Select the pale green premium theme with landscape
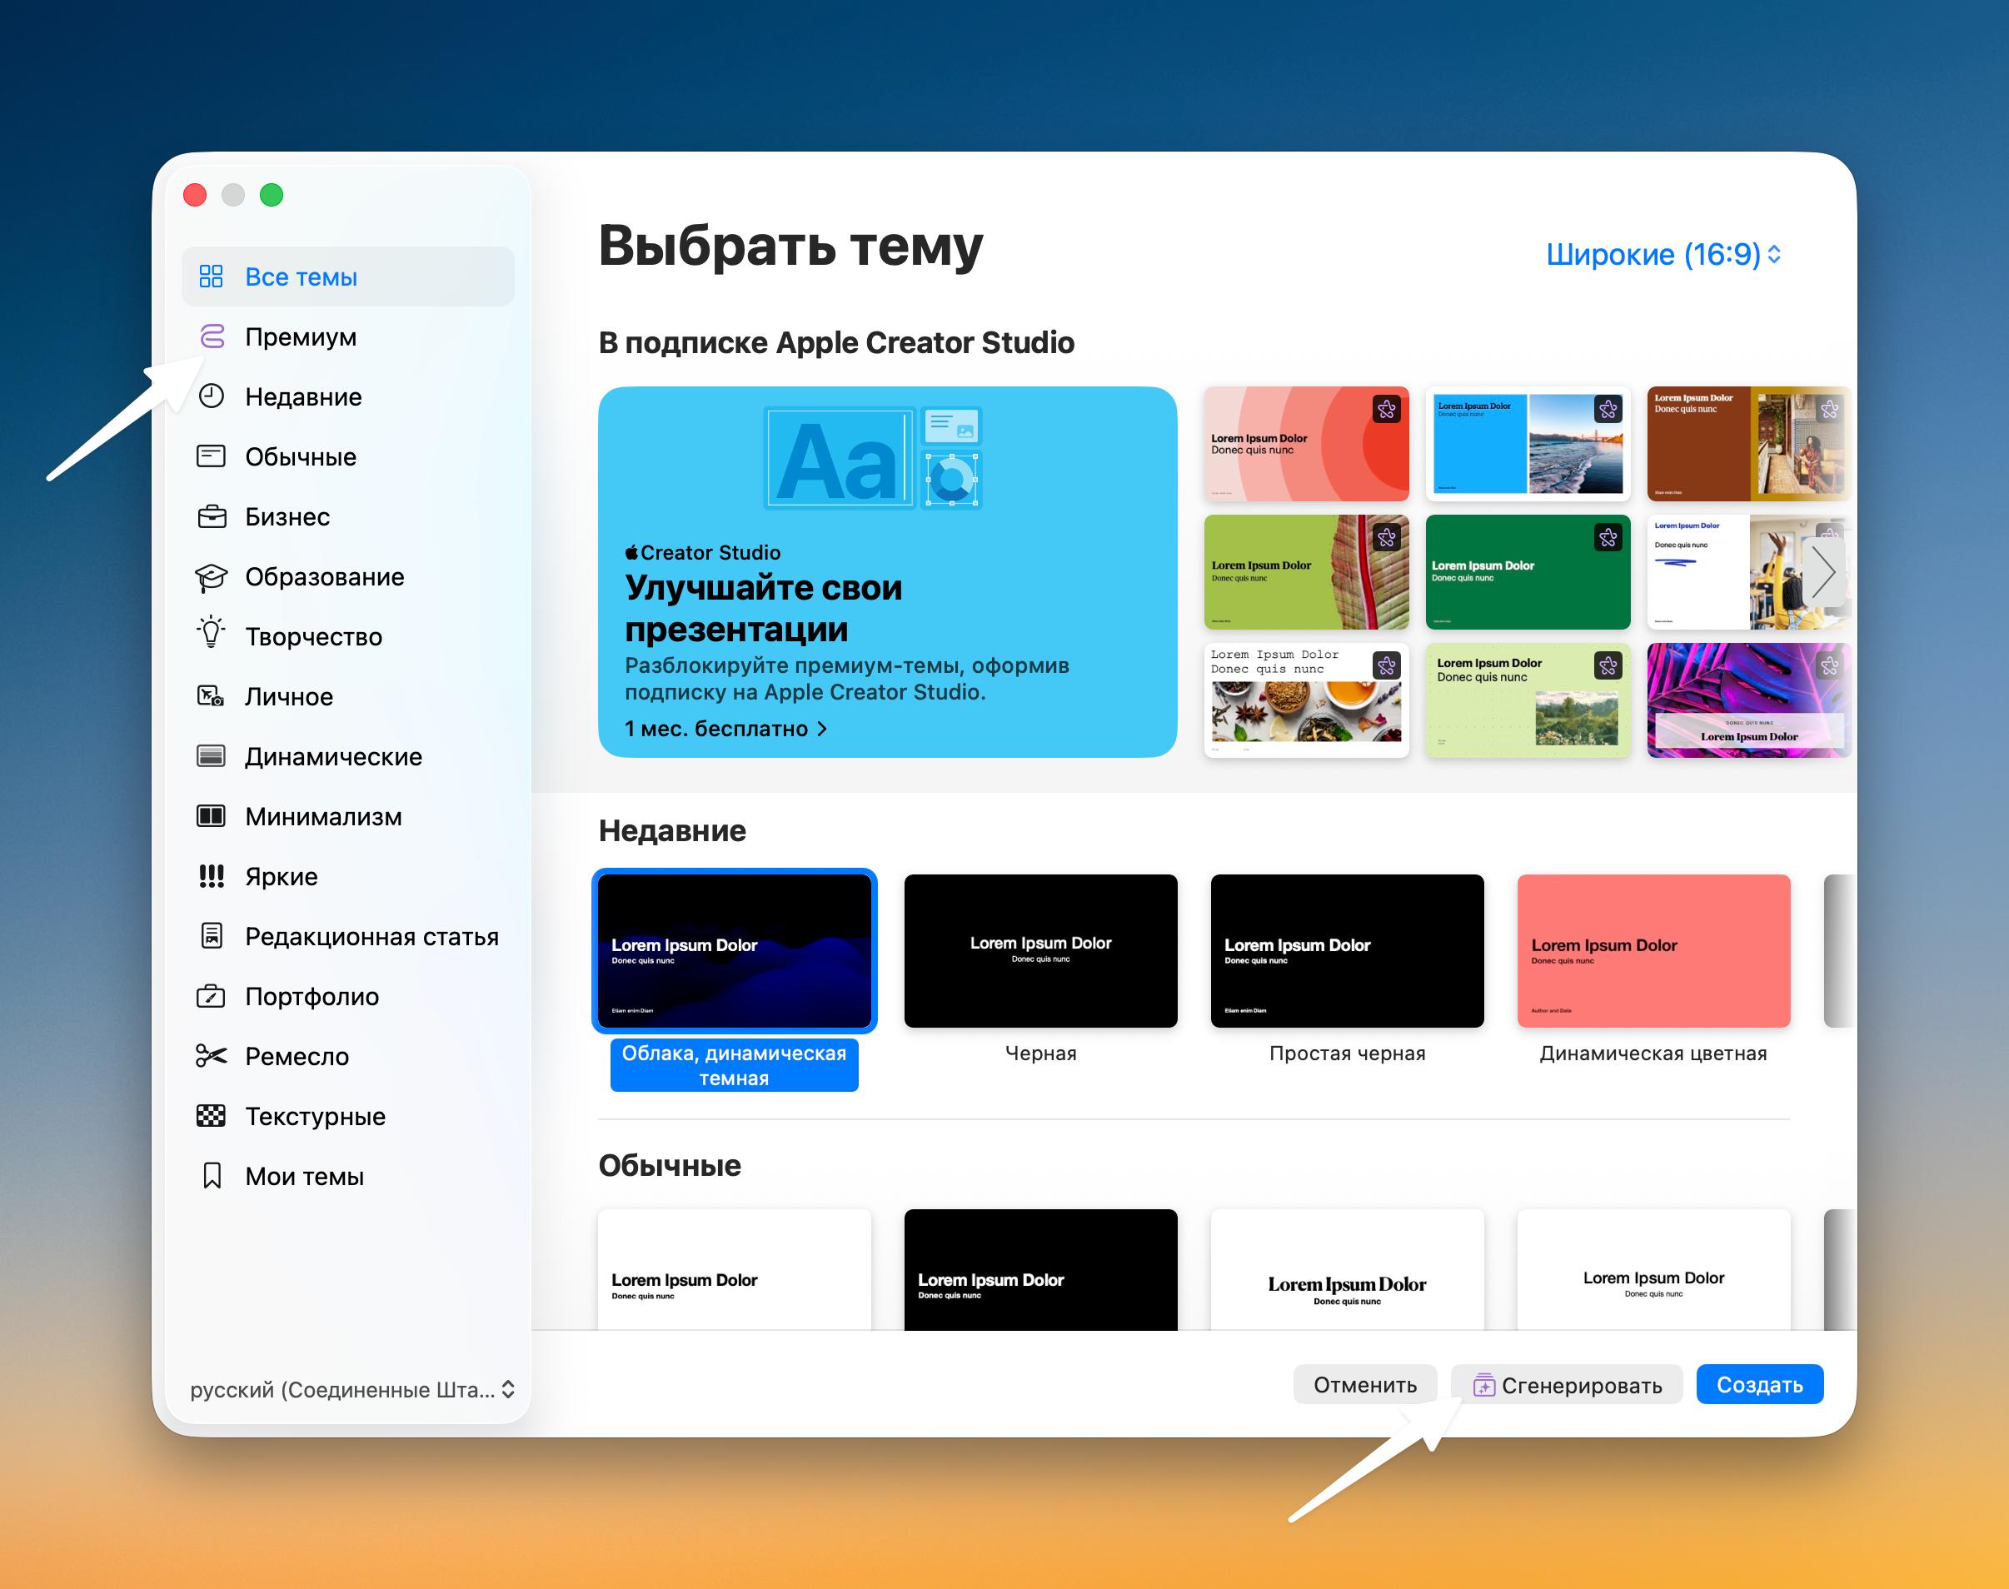This screenshot has width=2009, height=1589. [x=1528, y=700]
